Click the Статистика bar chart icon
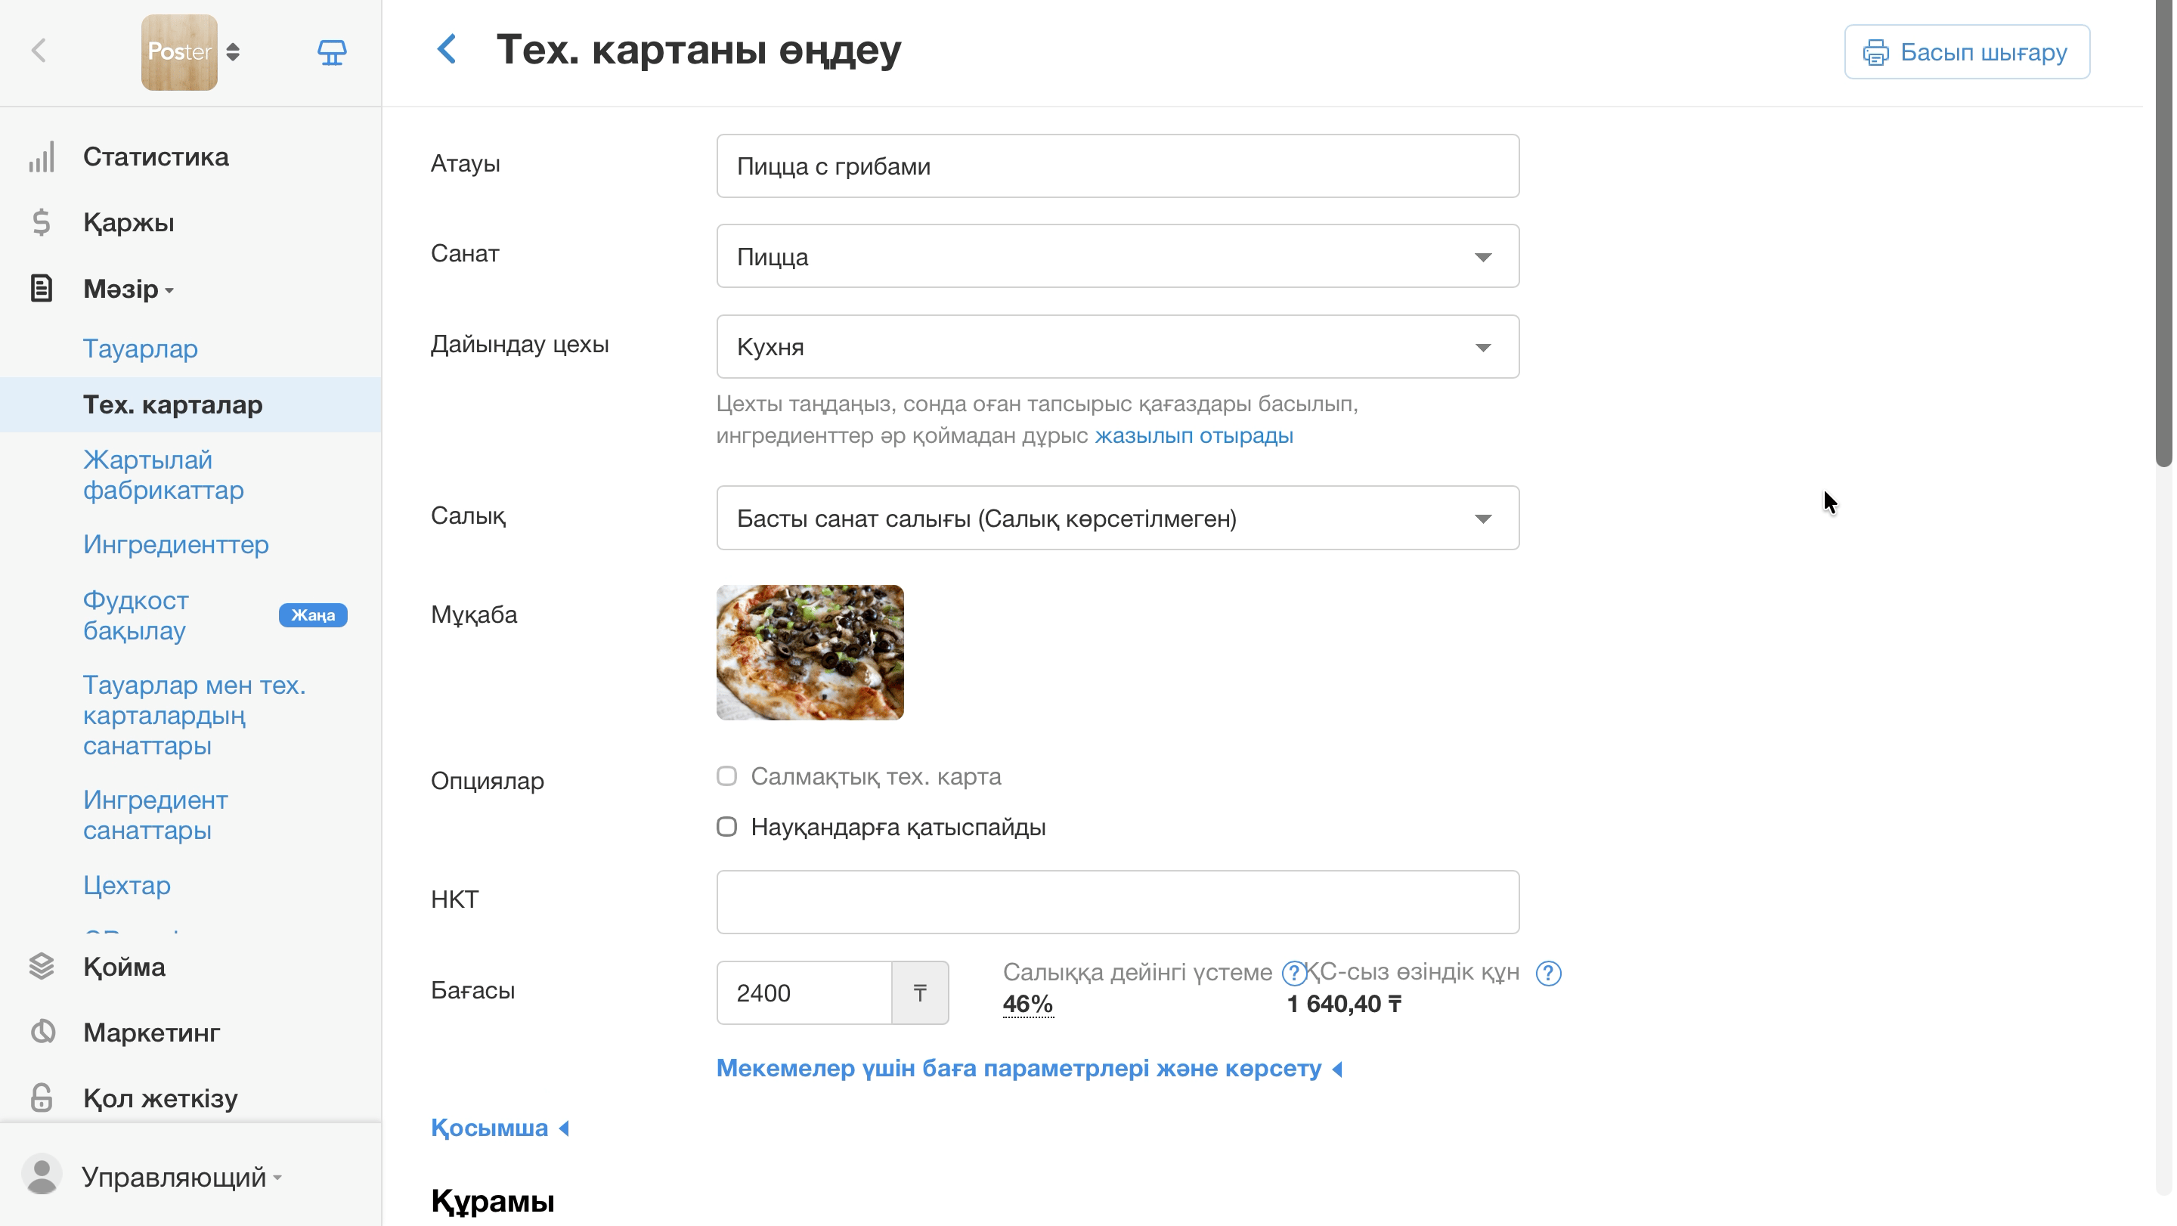 42,157
